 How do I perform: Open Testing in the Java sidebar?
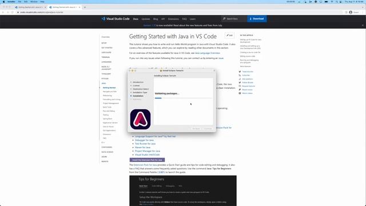tap(106, 115)
